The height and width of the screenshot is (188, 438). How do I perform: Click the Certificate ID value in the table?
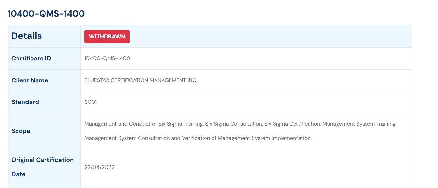[107, 59]
